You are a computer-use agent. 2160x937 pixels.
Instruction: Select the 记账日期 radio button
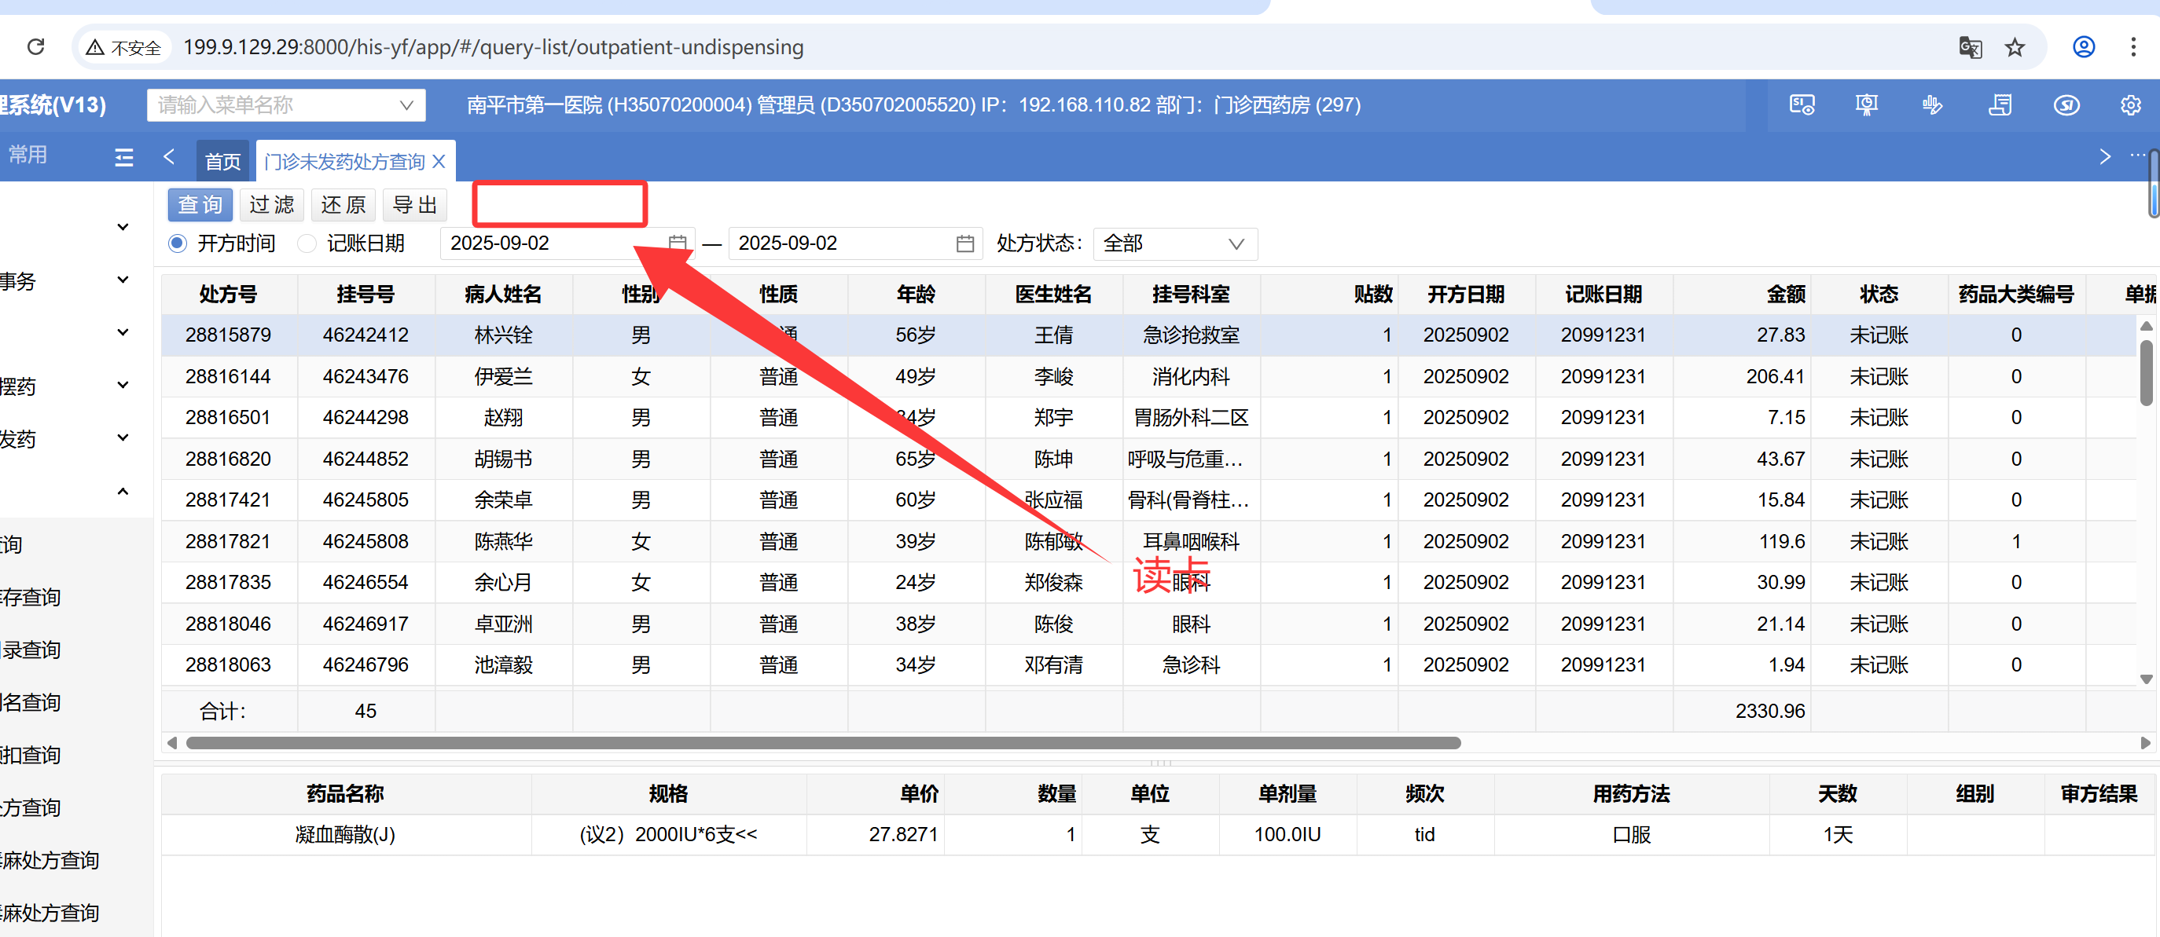click(x=307, y=243)
